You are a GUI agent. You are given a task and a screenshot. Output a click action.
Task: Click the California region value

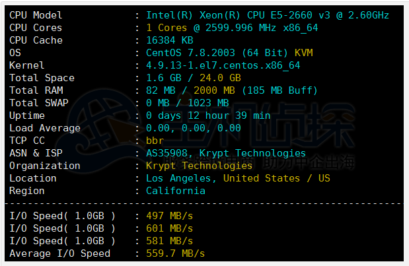[x=175, y=191]
